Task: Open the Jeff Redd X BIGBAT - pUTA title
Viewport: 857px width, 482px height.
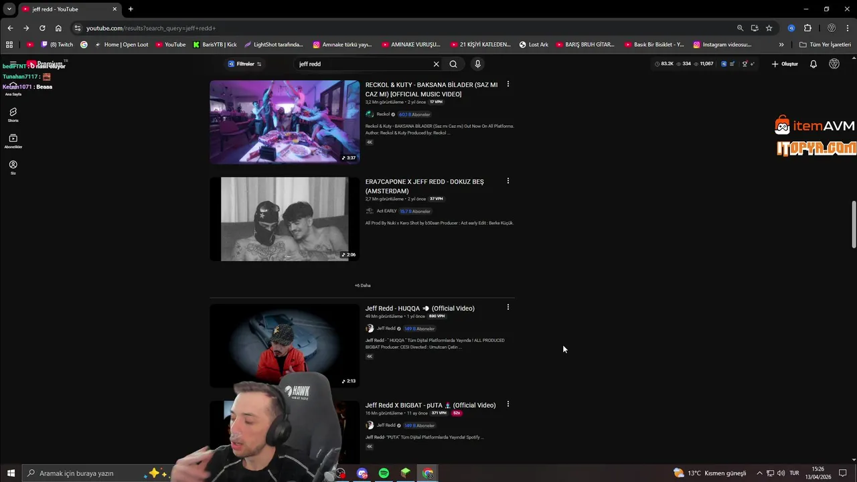Action: (431, 405)
